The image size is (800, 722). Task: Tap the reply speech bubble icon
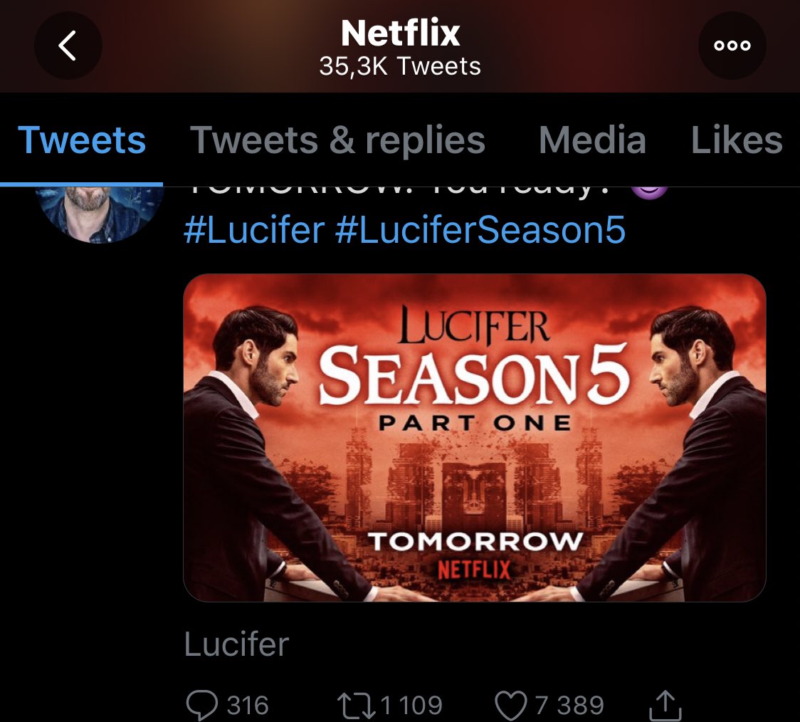pos(202,705)
